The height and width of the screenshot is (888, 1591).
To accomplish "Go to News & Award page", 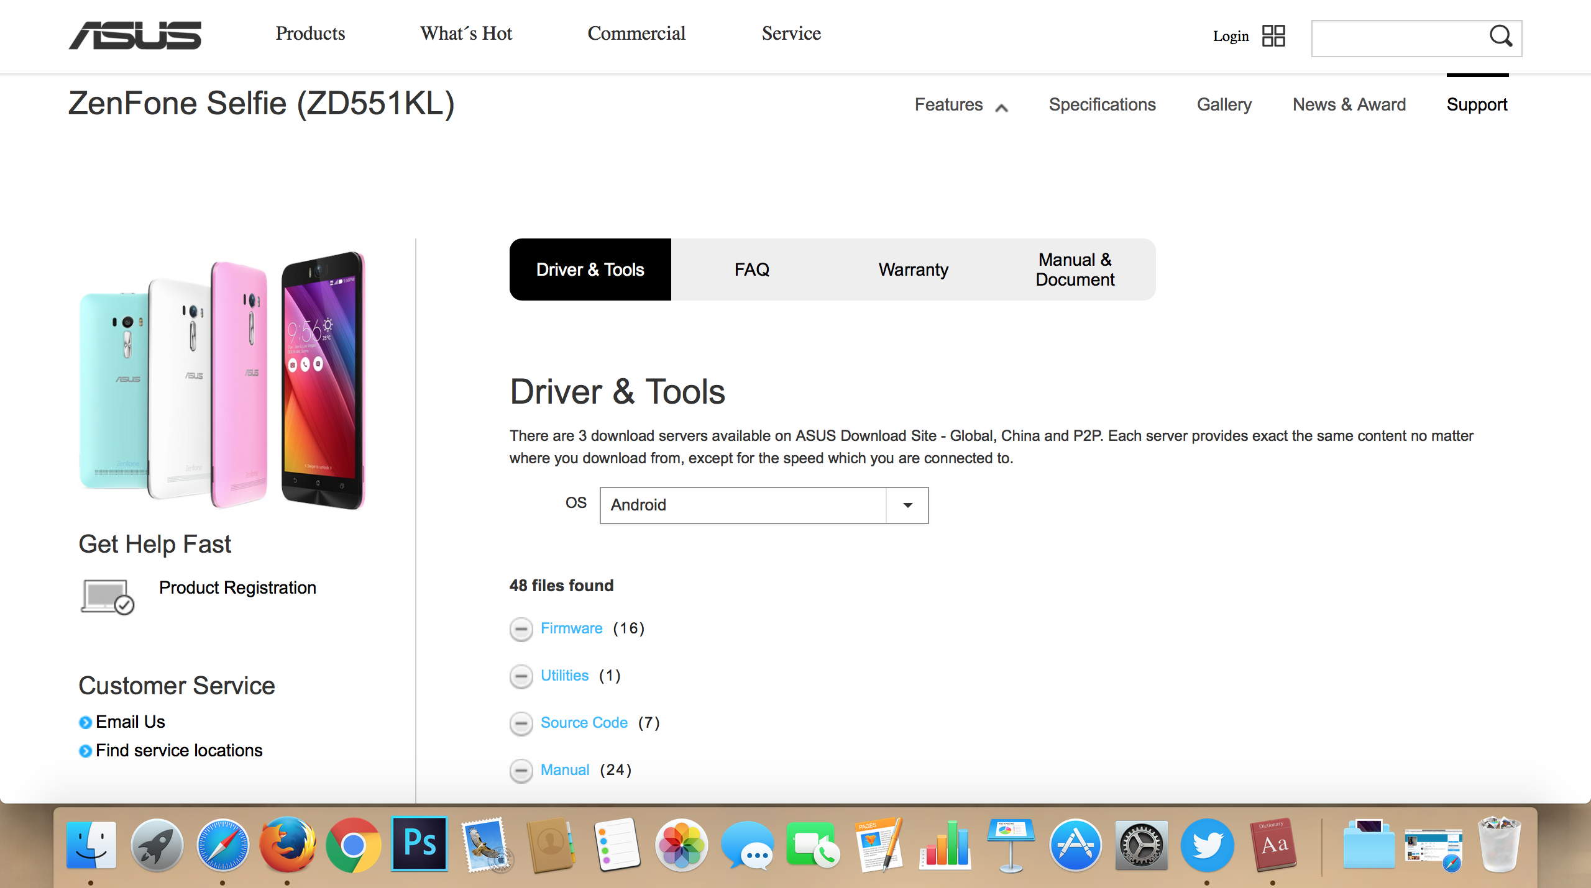I will pyautogui.click(x=1349, y=104).
